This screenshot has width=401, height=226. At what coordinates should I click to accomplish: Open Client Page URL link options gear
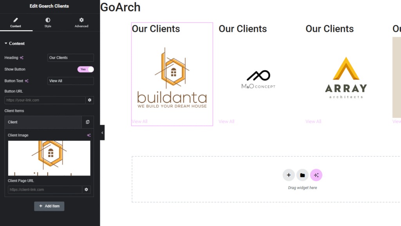pos(87,190)
